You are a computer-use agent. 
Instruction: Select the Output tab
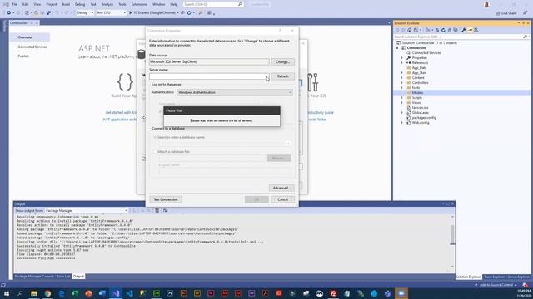pyautogui.click(x=78, y=277)
